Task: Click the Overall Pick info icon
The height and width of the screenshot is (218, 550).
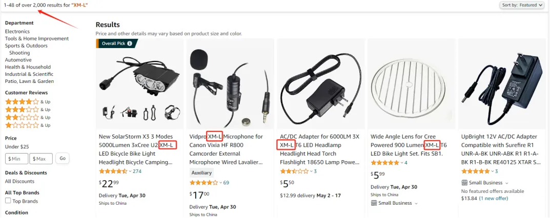Action: (130, 43)
